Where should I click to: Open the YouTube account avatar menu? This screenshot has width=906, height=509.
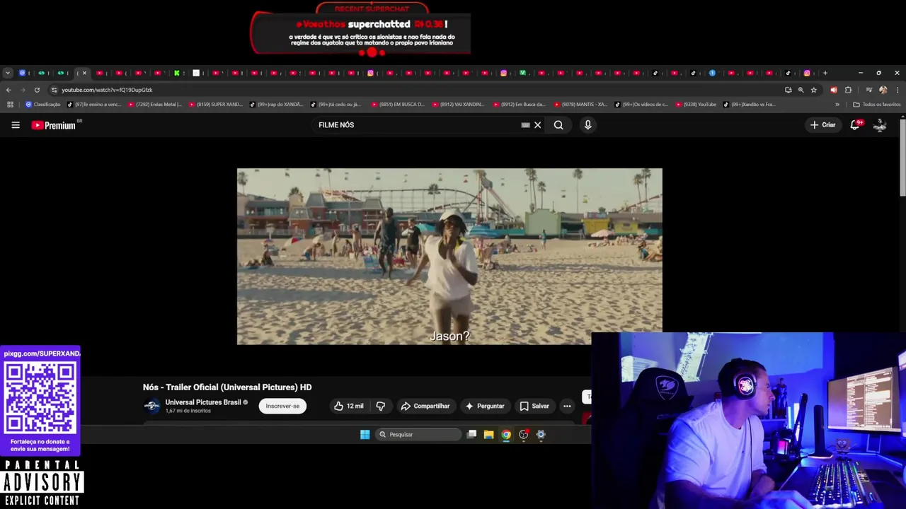pos(880,125)
